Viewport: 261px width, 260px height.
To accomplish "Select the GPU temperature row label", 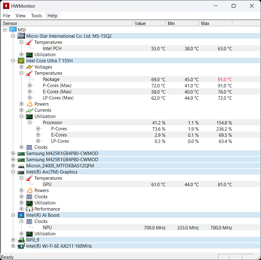I will tap(47, 184).
